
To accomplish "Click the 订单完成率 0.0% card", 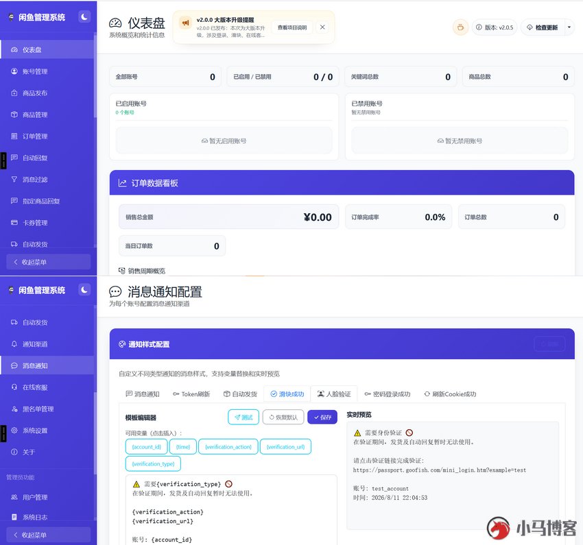I will coord(398,217).
